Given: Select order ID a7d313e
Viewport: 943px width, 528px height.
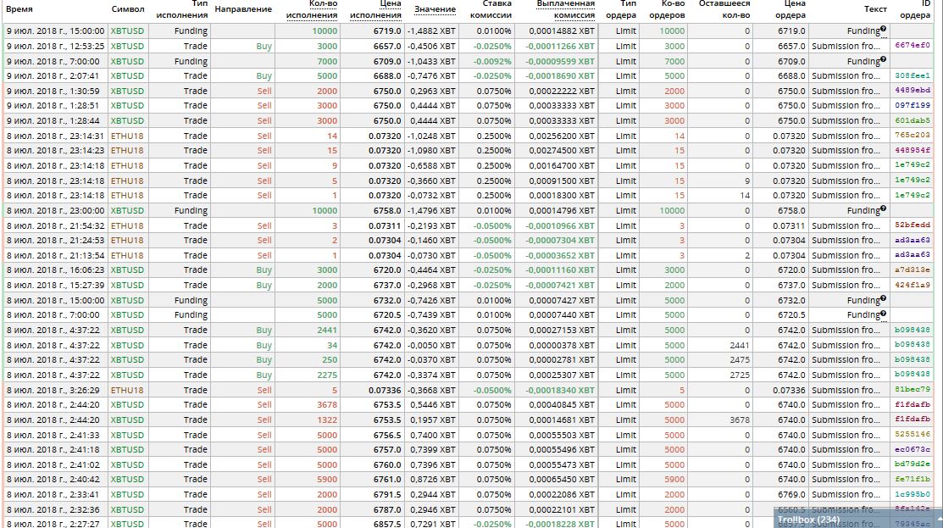Looking at the screenshot, I should pos(912,270).
